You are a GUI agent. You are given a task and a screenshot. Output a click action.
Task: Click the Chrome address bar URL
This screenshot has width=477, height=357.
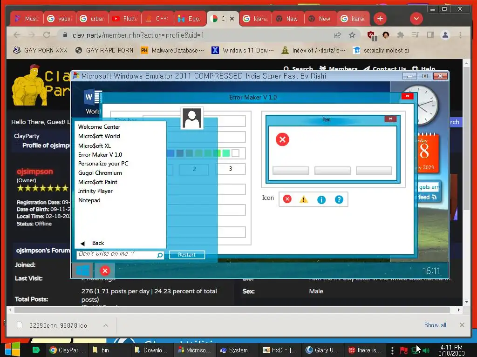coord(138,35)
